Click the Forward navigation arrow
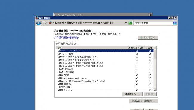Screen dimensions: 194x110 pyautogui.click(x=44, y=23)
